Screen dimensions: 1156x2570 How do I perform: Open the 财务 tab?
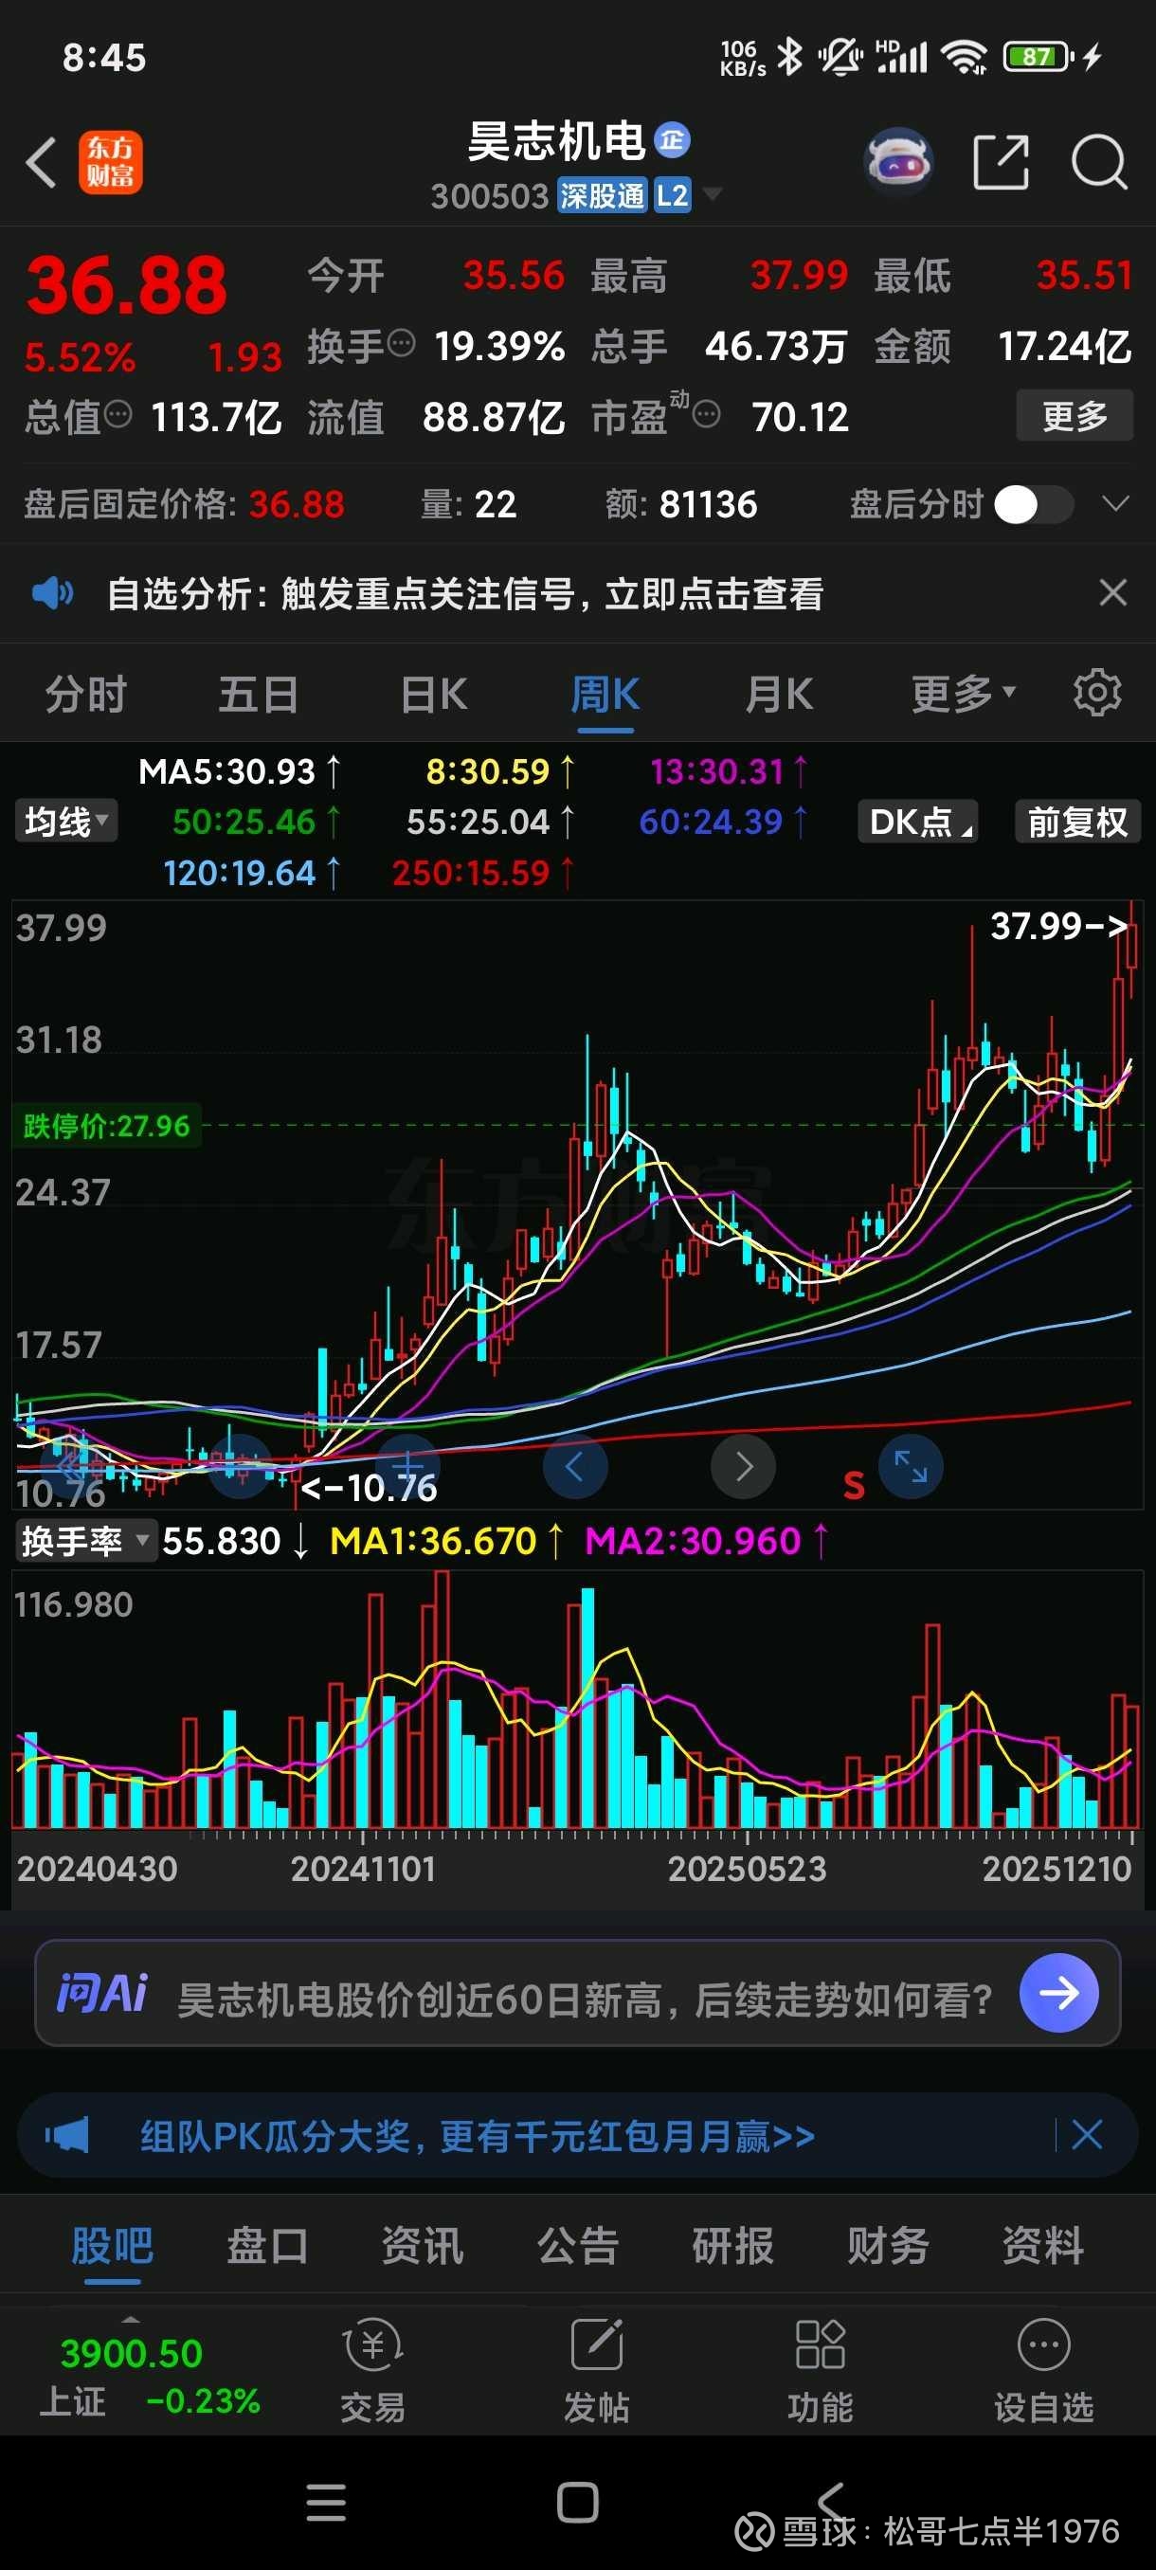coord(888,2247)
